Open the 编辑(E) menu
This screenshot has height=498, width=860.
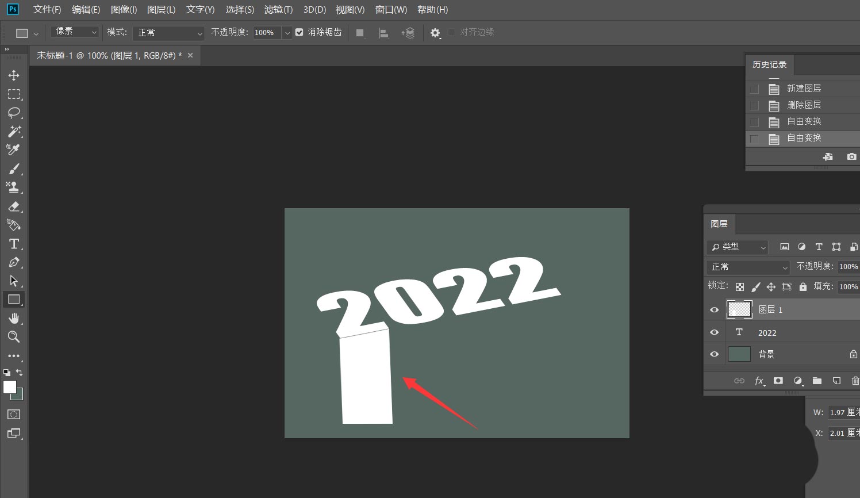tap(86, 10)
